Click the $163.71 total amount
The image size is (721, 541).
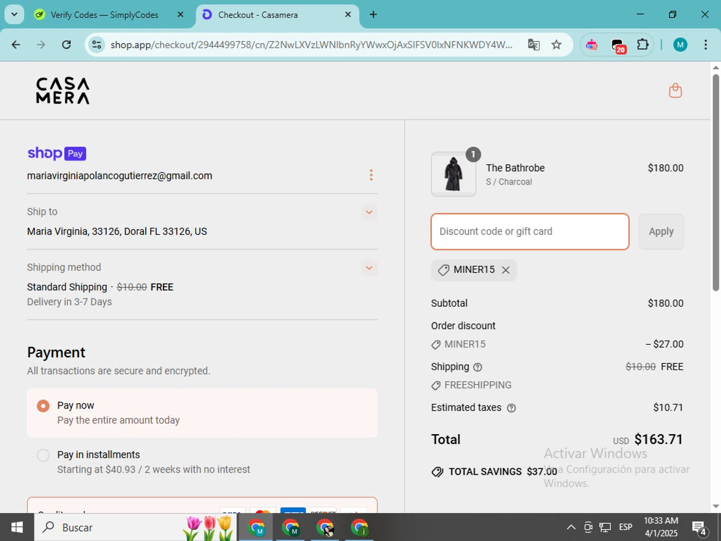pos(659,440)
